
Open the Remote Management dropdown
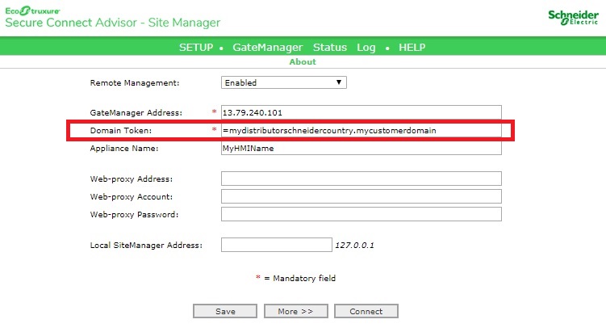[x=284, y=82]
